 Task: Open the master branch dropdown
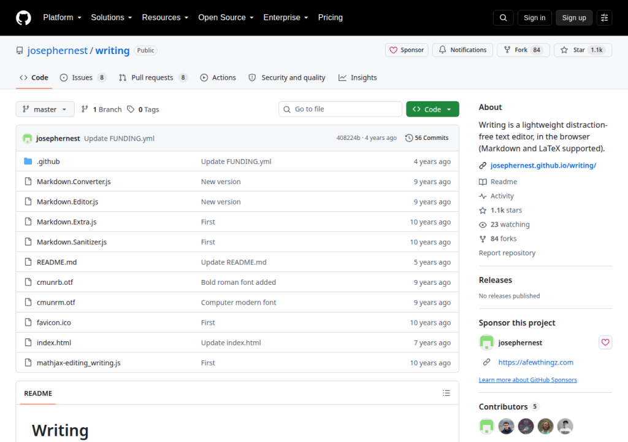(x=45, y=109)
